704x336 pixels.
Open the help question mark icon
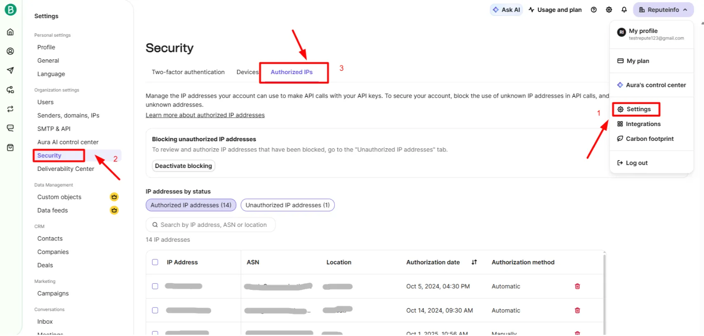pyautogui.click(x=593, y=10)
